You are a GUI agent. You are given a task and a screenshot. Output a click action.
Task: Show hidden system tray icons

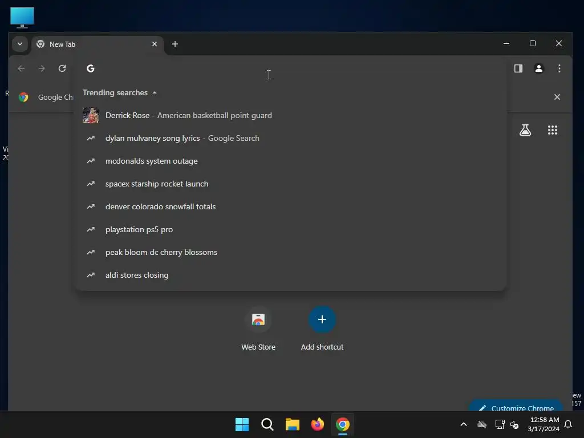(x=464, y=424)
